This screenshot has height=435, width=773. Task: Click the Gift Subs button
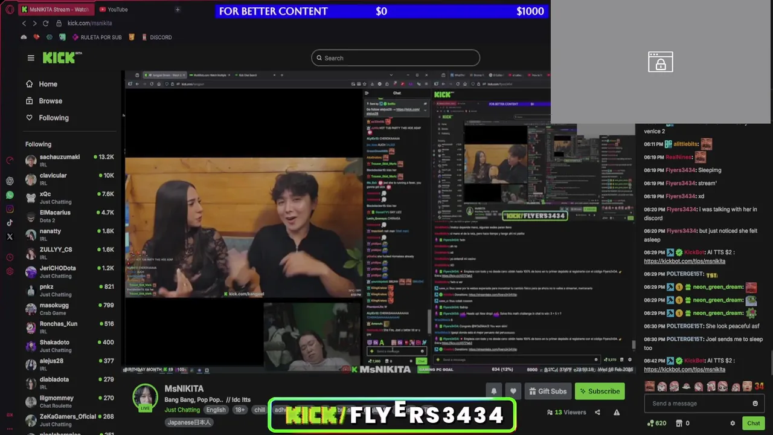click(548, 391)
